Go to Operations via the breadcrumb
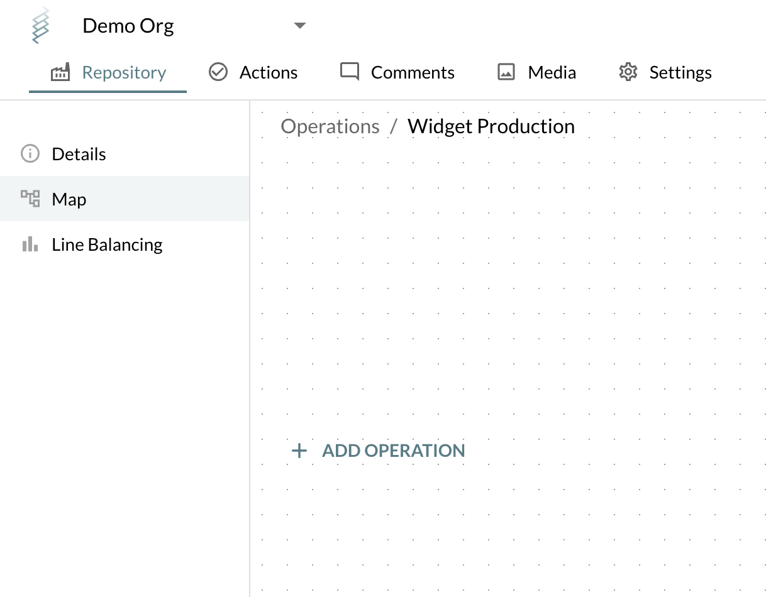 tap(330, 126)
